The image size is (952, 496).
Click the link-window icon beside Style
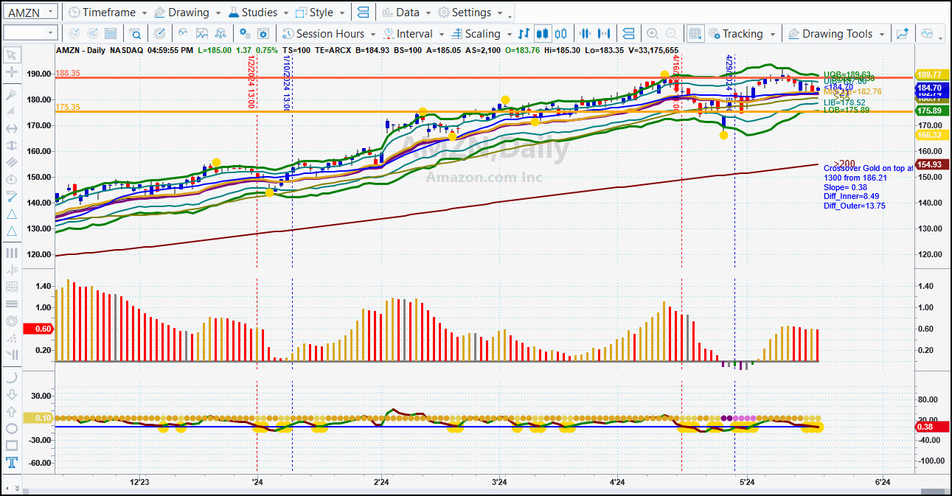click(362, 12)
